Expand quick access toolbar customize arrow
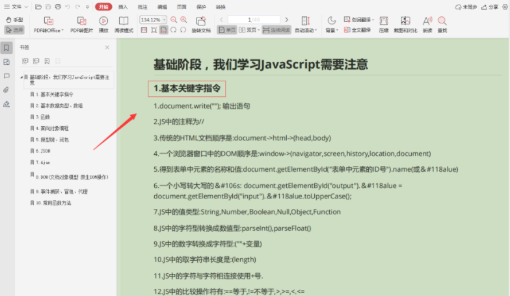 (87, 7)
